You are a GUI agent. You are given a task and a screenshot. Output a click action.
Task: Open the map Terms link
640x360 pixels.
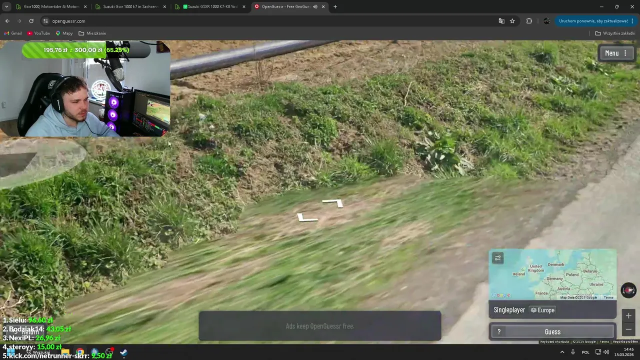tap(608, 297)
